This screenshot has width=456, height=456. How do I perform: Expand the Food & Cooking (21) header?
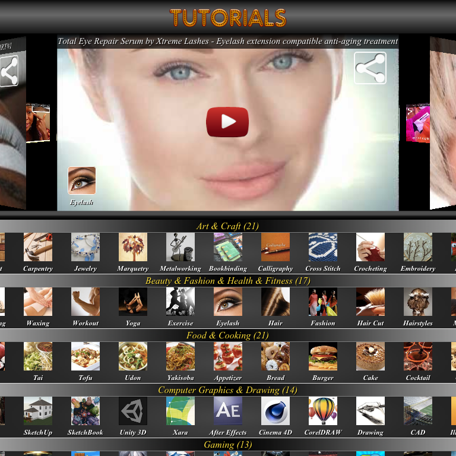pos(227,335)
